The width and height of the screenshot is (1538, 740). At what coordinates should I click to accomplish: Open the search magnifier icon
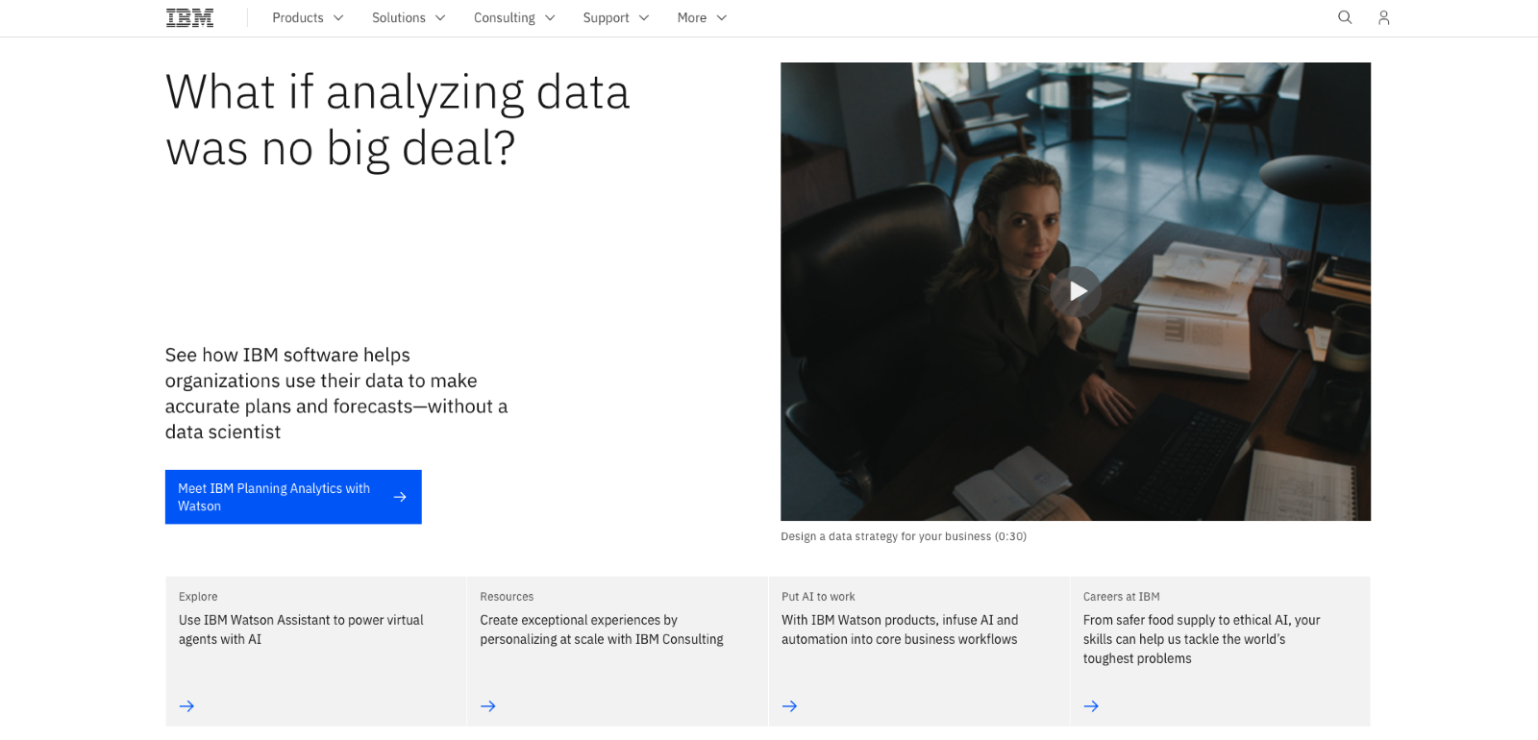[1345, 17]
